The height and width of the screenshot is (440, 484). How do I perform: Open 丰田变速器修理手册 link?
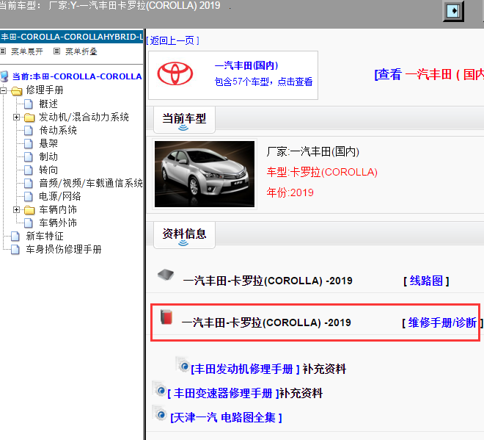point(223,393)
